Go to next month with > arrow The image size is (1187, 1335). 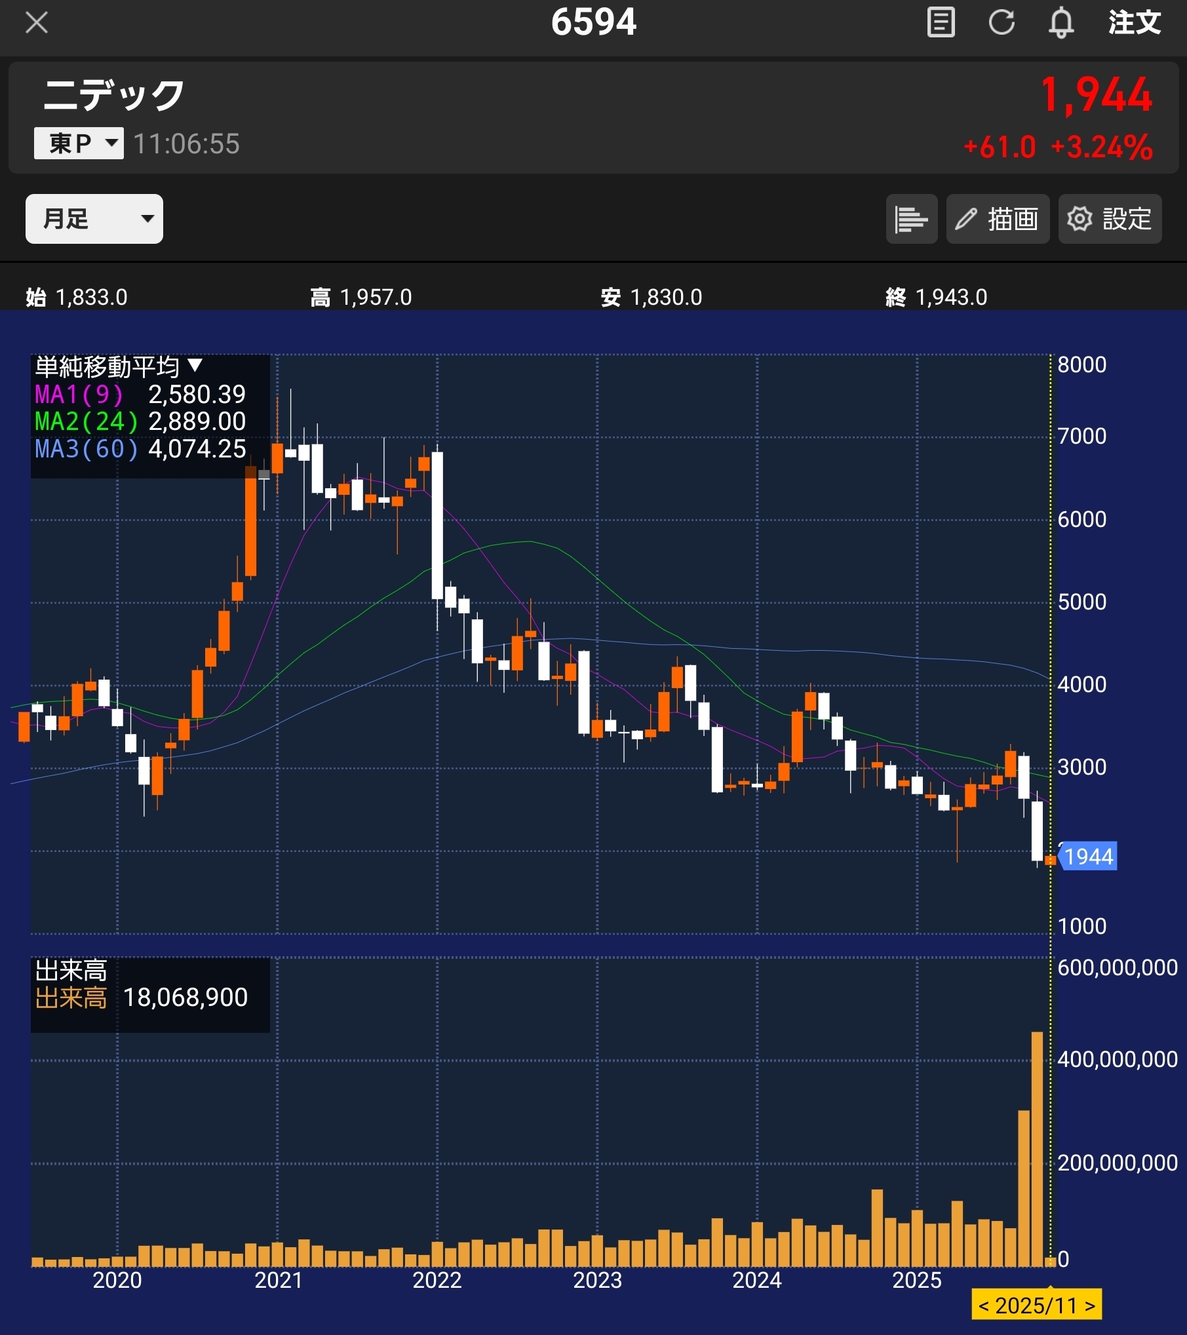coord(1090,1306)
